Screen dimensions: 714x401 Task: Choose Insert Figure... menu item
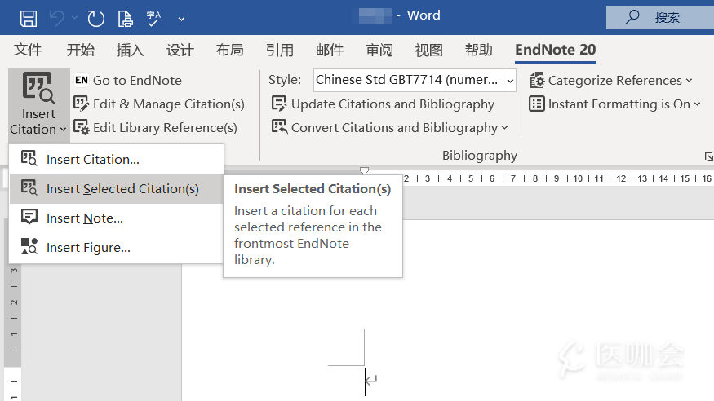coord(117,247)
